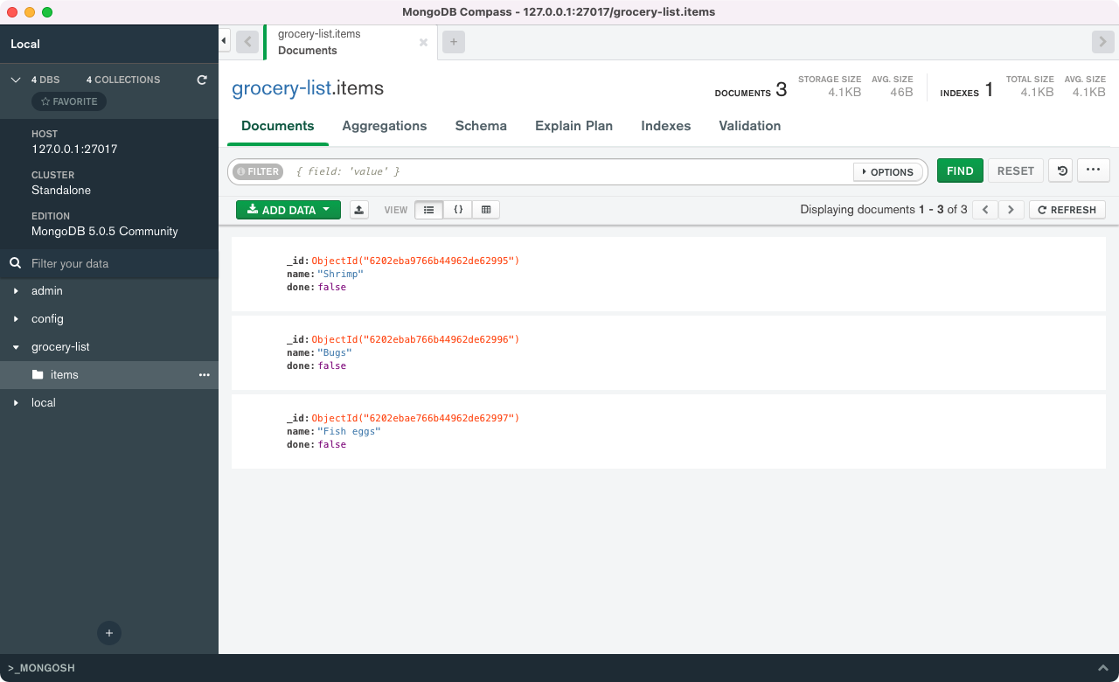Click the Local connection title
This screenshot has width=1119, height=682.
coord(25,44)
